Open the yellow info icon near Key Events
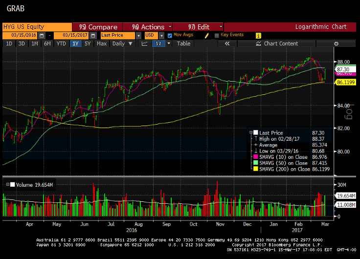360x259 pixels. [258, 36]
